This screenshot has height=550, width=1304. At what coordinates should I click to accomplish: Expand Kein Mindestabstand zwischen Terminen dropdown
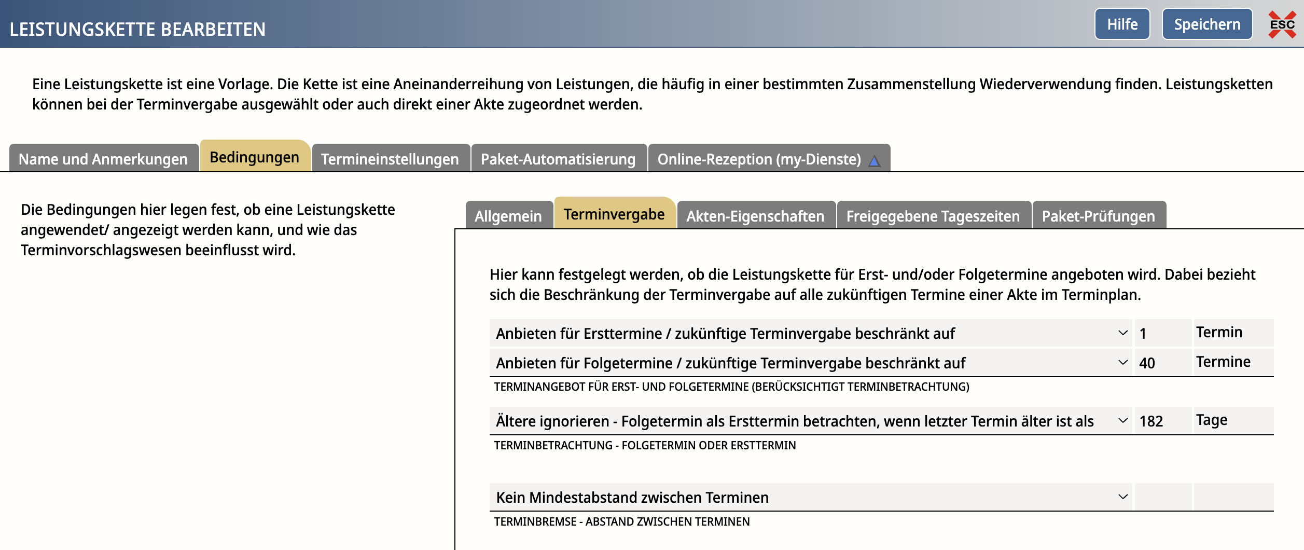[811, 497]
